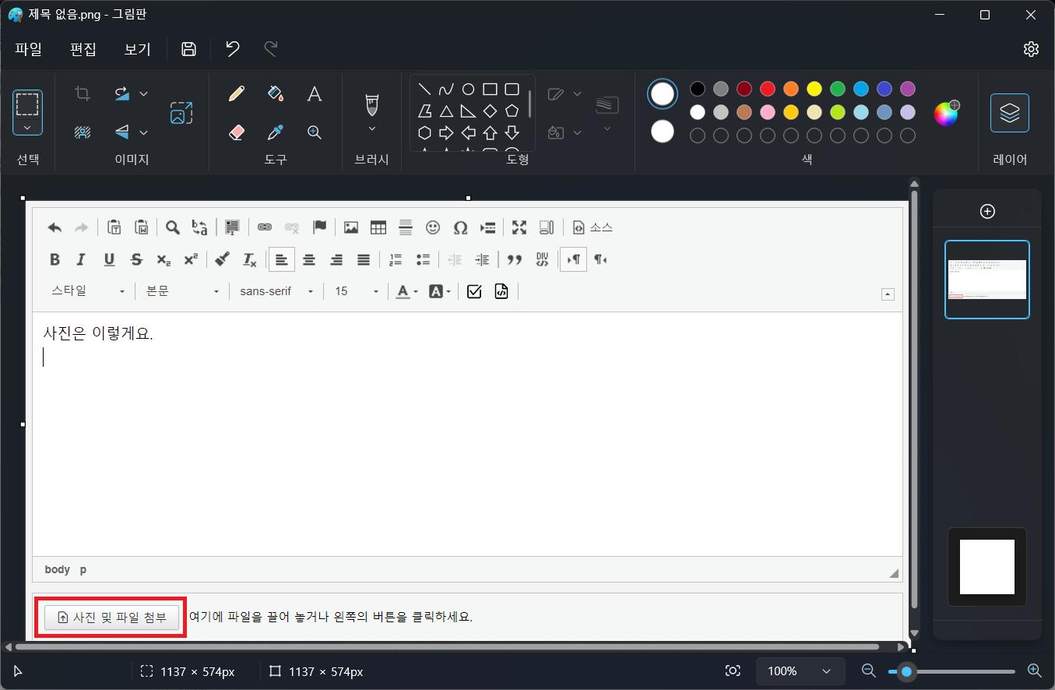Select the top layer thumbnail
Image resolution: width=1055 pixels, height=690 pixels.
[x=987, y=280]
